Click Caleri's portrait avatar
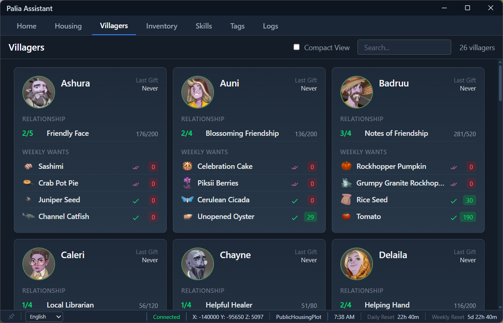This screenshot has height=323, width=503. 39,264
